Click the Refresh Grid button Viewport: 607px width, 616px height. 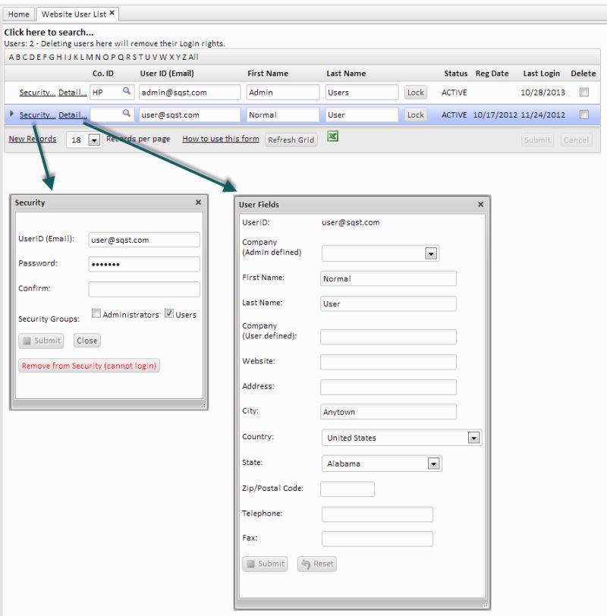(x=291, y=140)
